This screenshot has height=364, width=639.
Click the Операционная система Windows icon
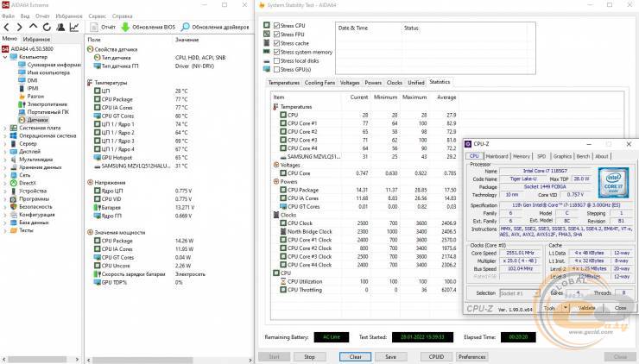13,135
